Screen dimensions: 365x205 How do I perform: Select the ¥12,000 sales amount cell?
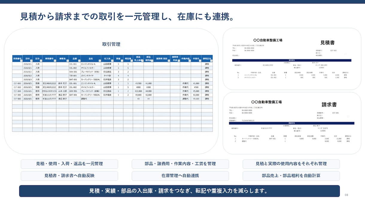coord(138,91)
